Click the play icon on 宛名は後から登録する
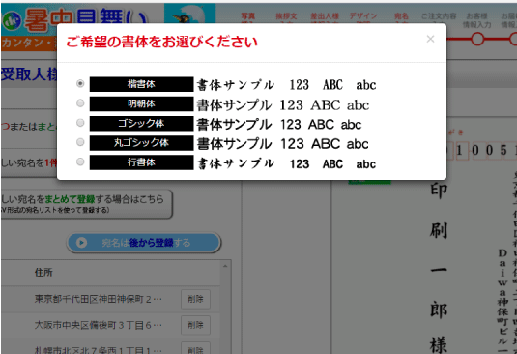 (81, 243)
